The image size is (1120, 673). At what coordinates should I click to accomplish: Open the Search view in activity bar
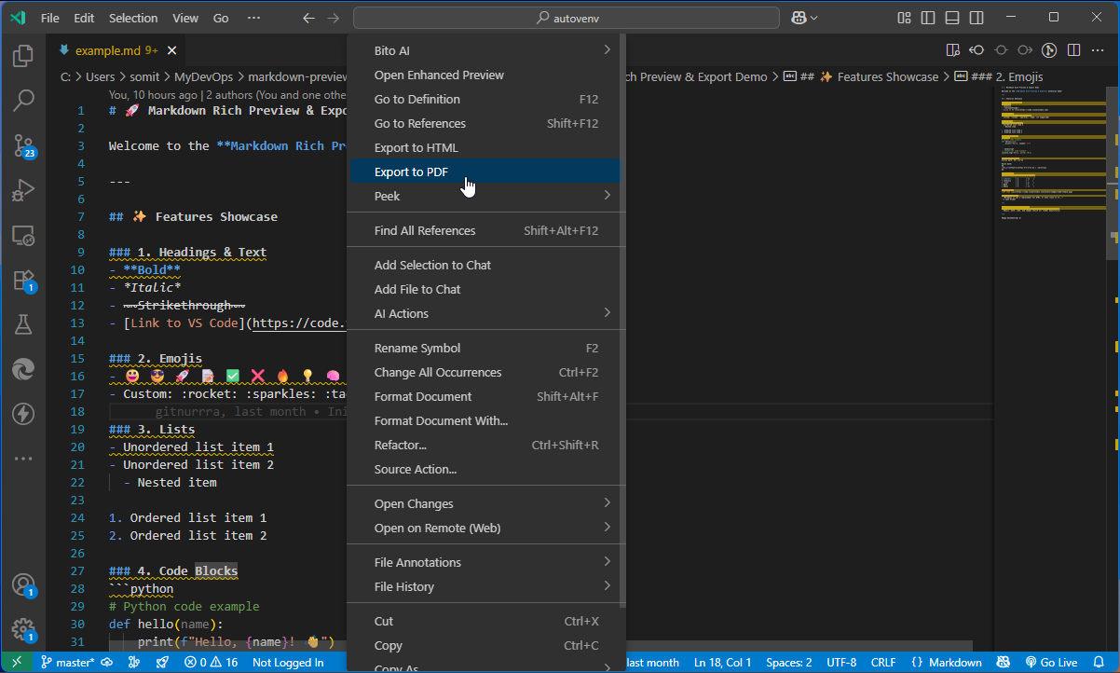coord(23,101)
